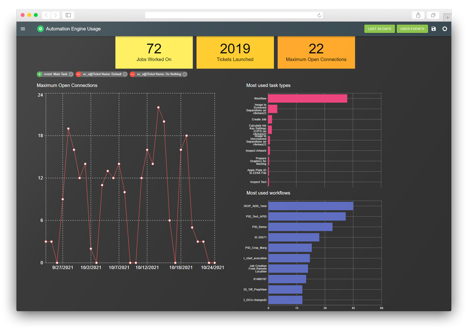This screenshot has width=470, height=335.
Task: Click the Automation Engine gear logo
Action: tap(40, 29)
